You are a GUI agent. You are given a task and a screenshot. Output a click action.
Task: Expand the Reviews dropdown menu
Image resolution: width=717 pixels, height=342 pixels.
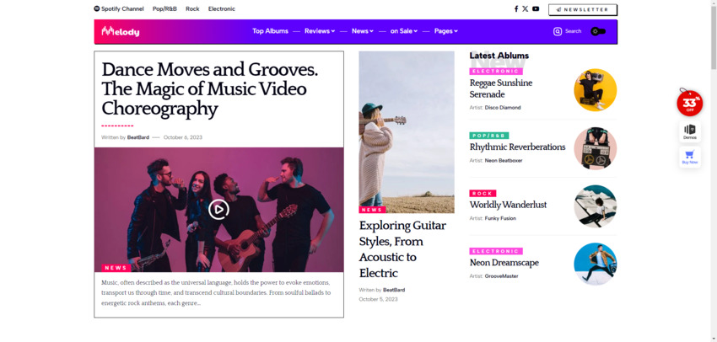tap(320, 31)
